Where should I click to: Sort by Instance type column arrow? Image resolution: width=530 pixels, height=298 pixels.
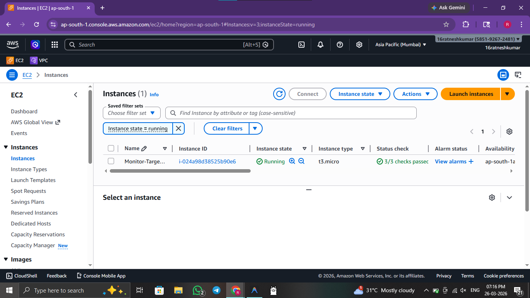(363, 149)
